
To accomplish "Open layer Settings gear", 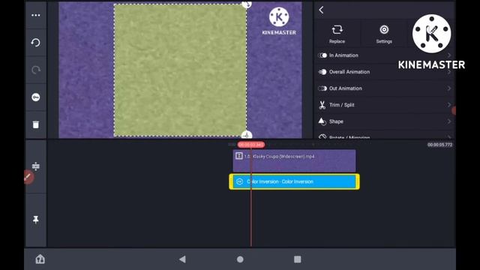I will pos(384,30).
